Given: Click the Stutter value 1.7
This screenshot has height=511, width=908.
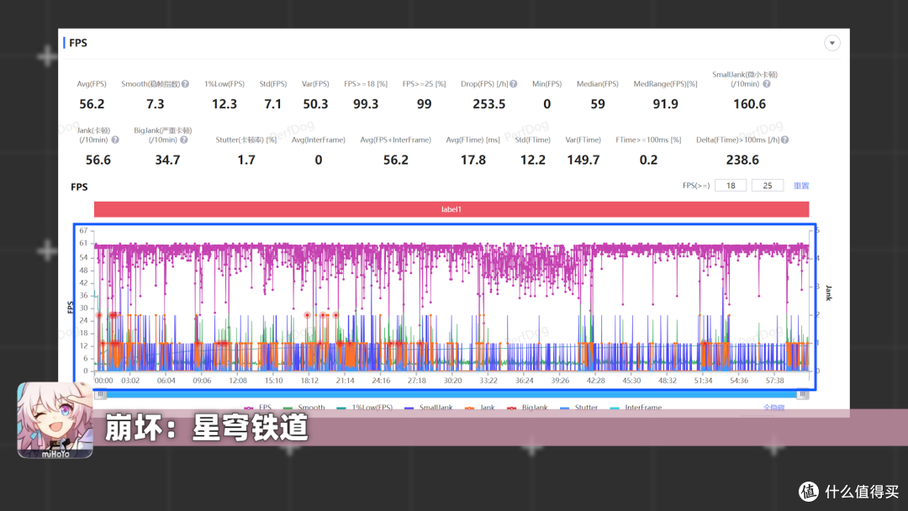Looking at the screenshot, I should 246,160.
